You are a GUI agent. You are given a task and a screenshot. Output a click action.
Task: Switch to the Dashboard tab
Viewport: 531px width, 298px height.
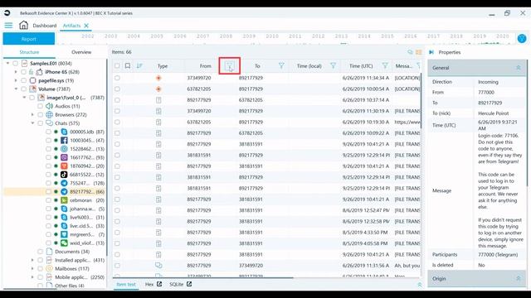(45, 26)
